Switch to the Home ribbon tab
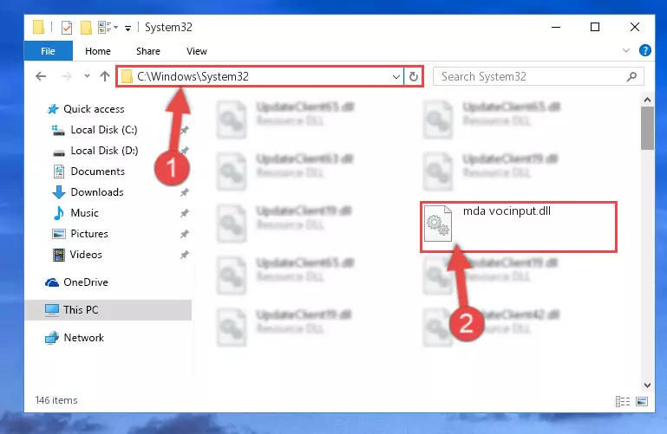Screen dimensions: 667x434 click(x=98, y=51)
